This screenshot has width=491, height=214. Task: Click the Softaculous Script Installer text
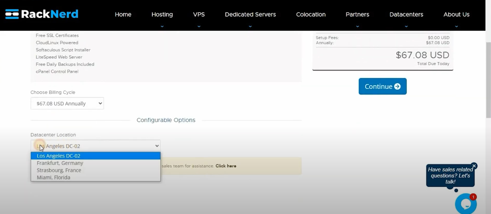pyautogui.click(x=63, y=50)
